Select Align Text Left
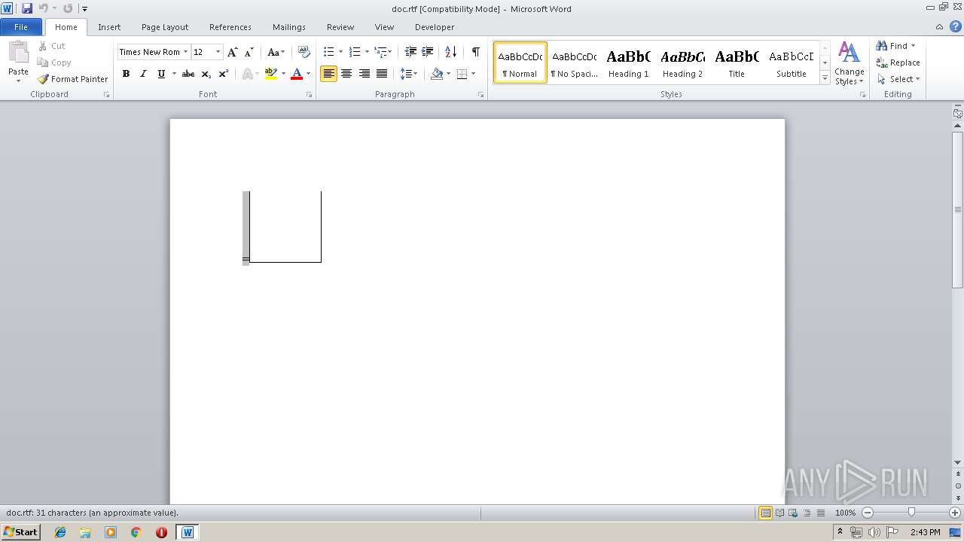The image size is (964, 542). coord(328,74)
